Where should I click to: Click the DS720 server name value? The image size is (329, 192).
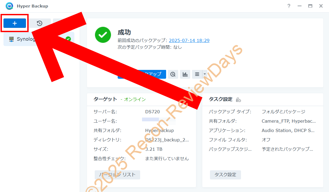pyautogui.click(x=152, y=112)
